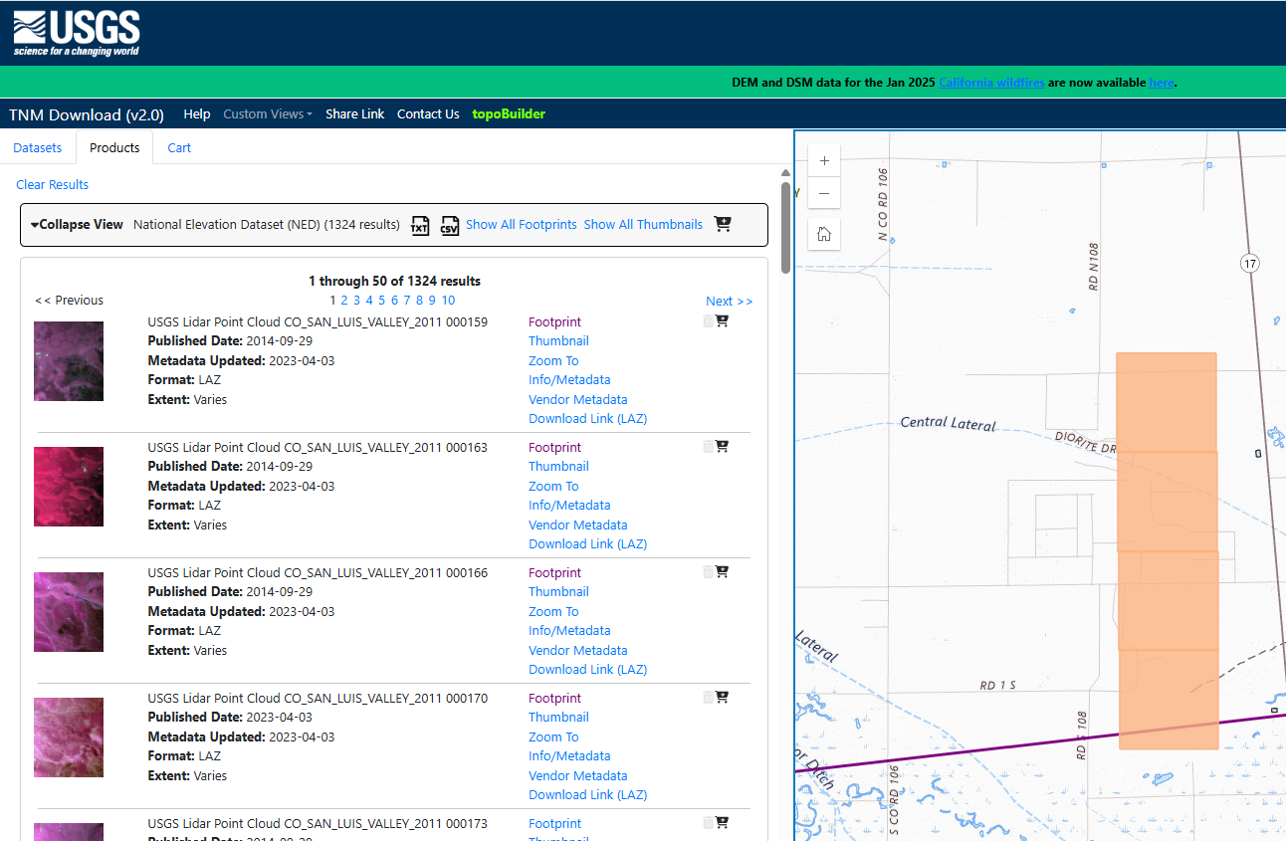The image size is (1286, 841).
Task: Switch to the Datasets tab
Action: (x=38, y=147)
